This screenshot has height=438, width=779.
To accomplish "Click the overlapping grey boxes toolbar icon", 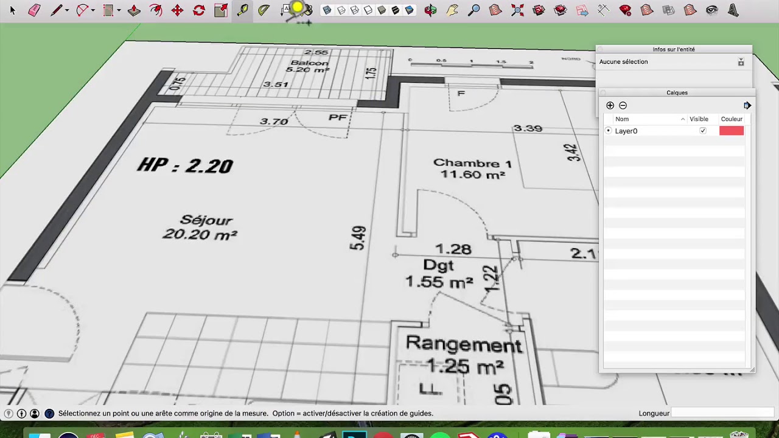I will (668, 10).
